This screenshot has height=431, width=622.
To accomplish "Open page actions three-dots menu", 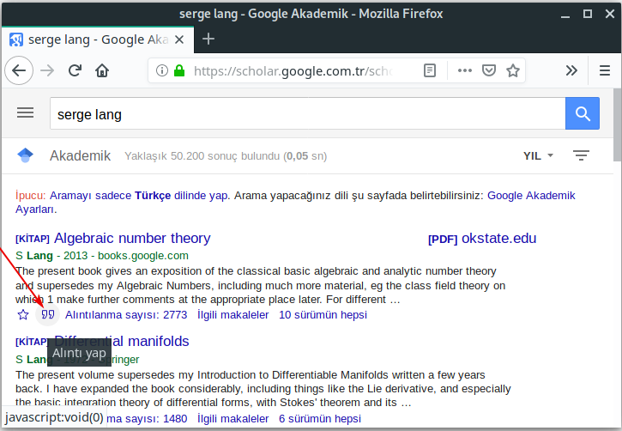I will pos(464,70).
